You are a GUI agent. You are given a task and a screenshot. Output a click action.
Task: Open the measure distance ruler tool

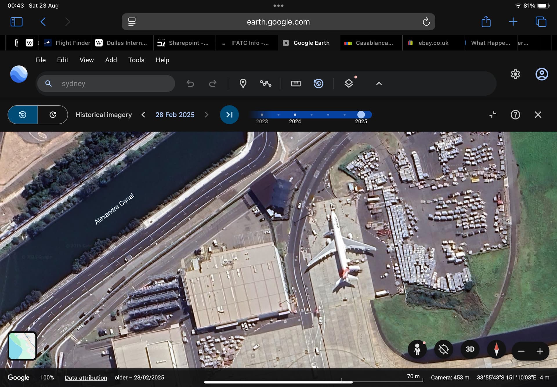296,84
